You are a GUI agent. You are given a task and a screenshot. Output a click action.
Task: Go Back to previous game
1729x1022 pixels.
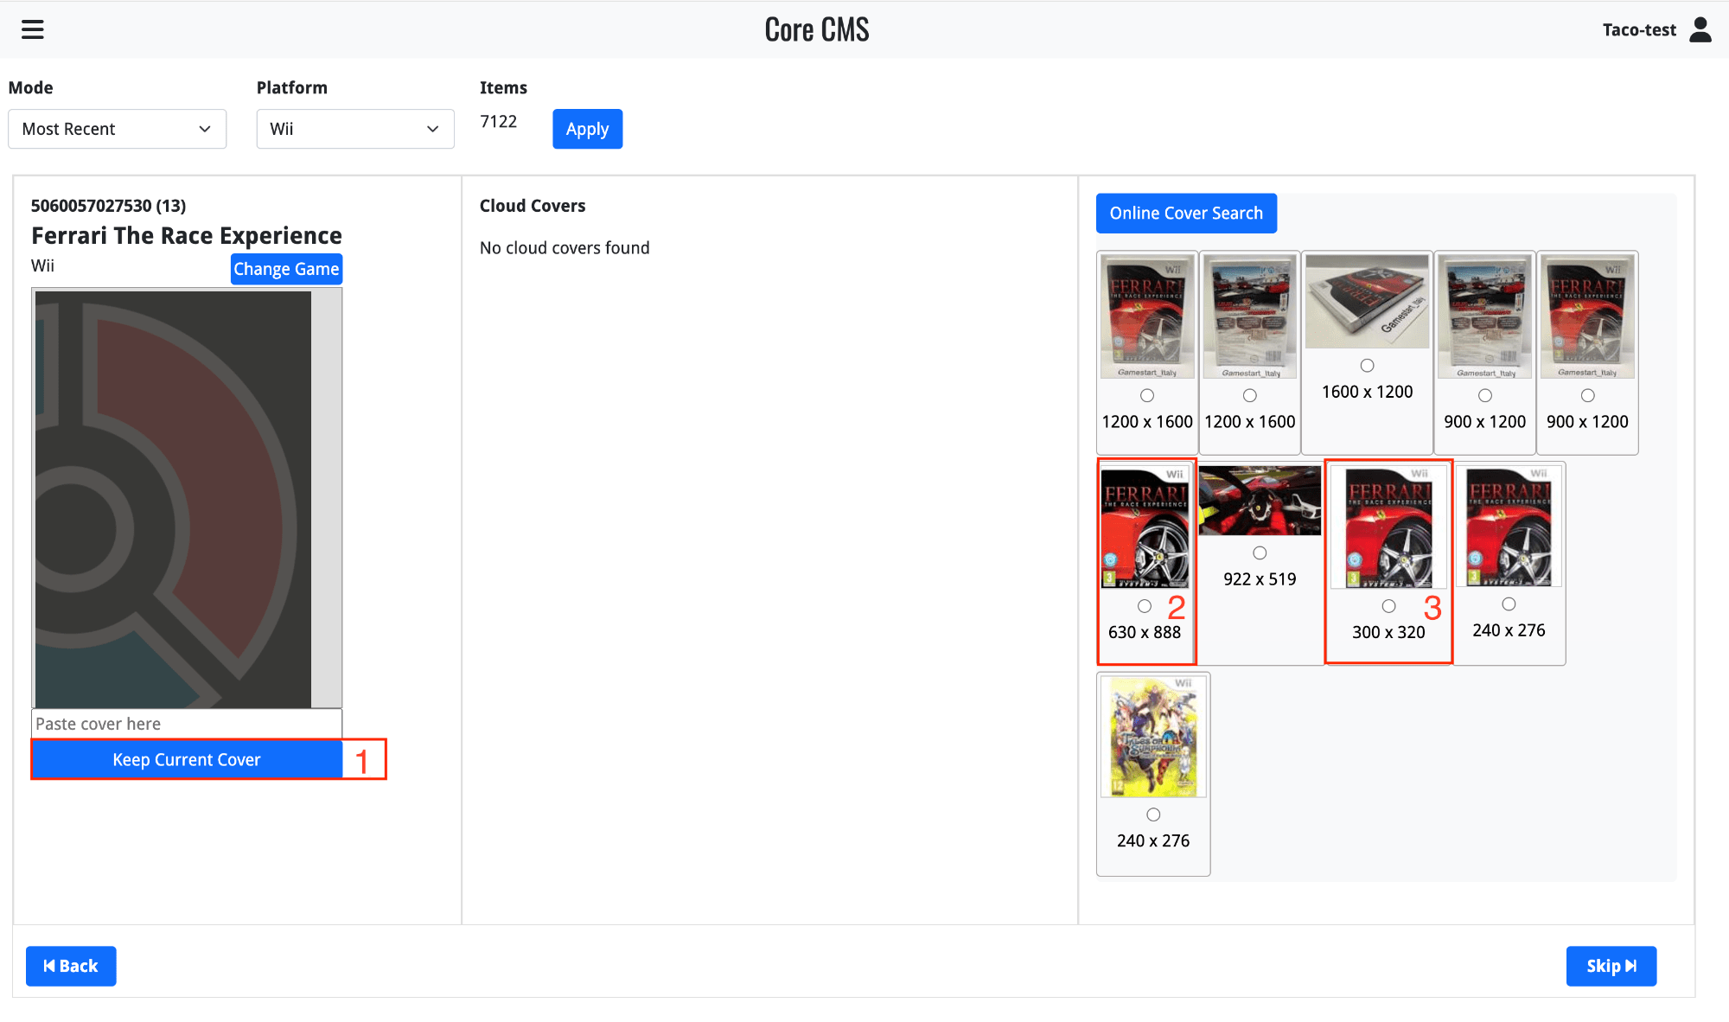pyautogui.click(x=71, y=966)
